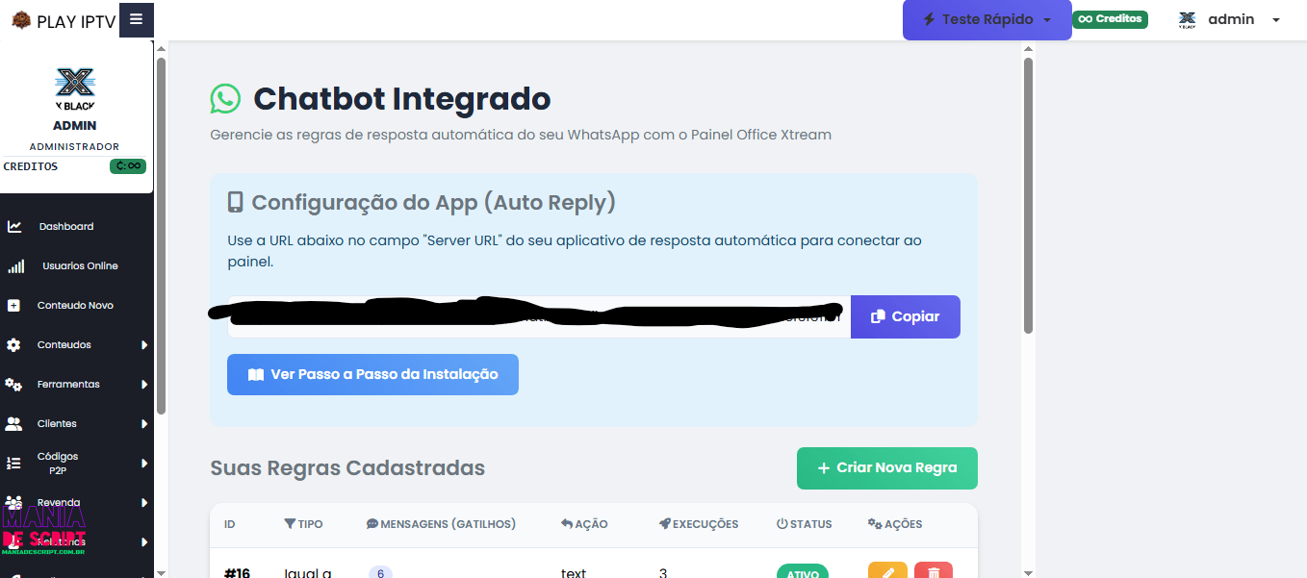
Task: Click the reply arrow icon on AÇÃO column
Action: (567, 524)
